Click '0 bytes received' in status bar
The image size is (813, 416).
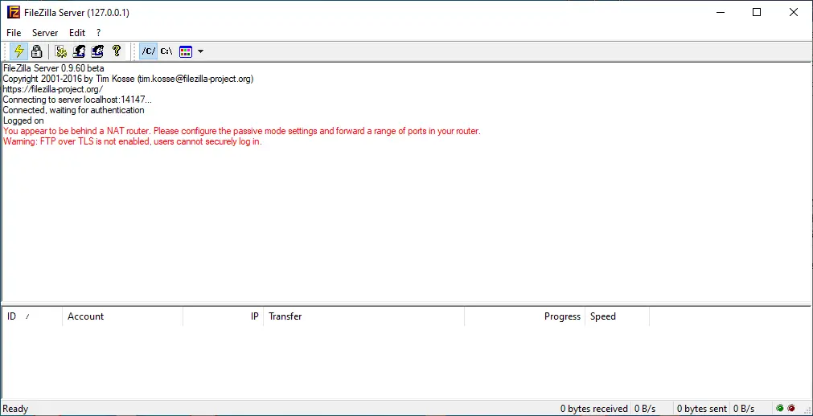(593, 409)
